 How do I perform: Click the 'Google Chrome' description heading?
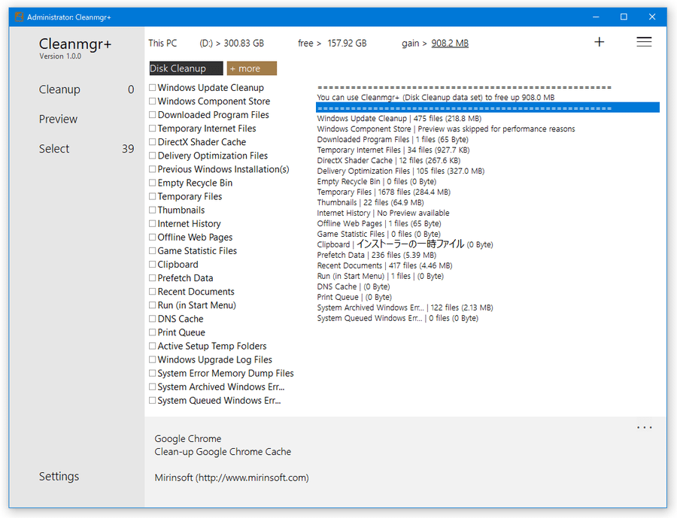[x=188, y=438]
